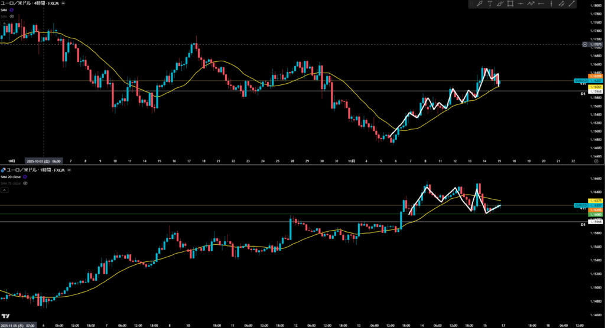Select the Rectangle tool in favorites toolbar

tap(510, 4)
